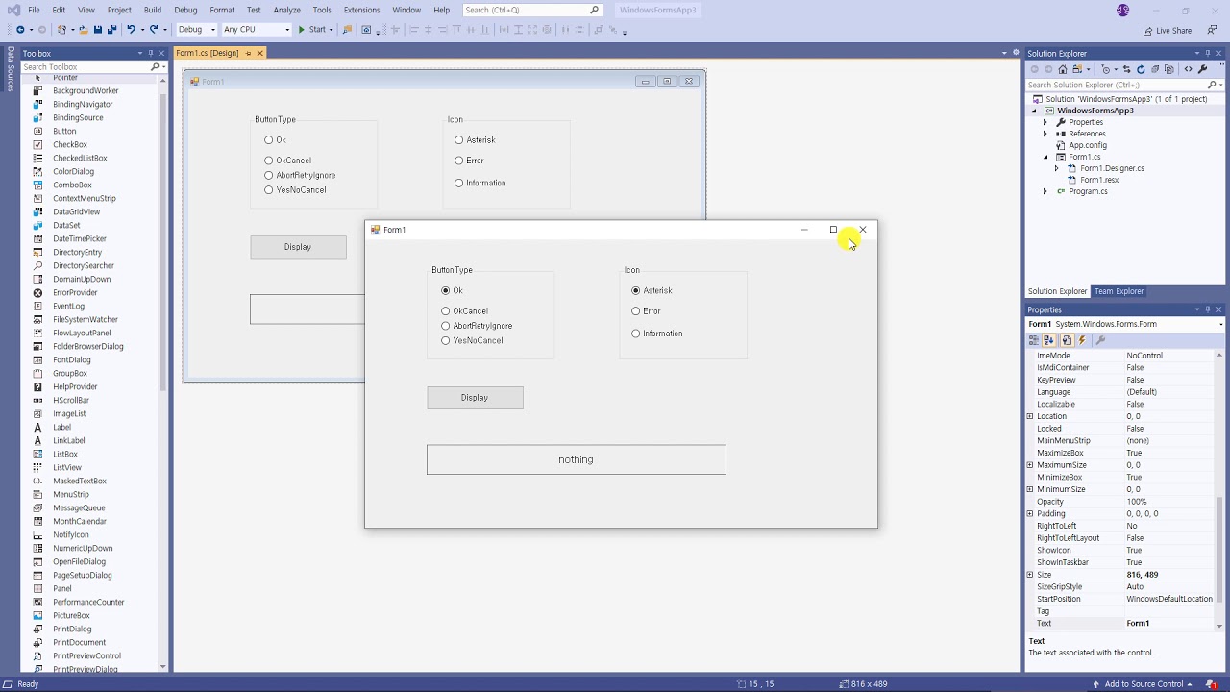Image resolution: width=1230 pixels, height=692 pixels.
Task: Click the Show All Files icon in Solution Explorer
Action: tap(1169, 69)
